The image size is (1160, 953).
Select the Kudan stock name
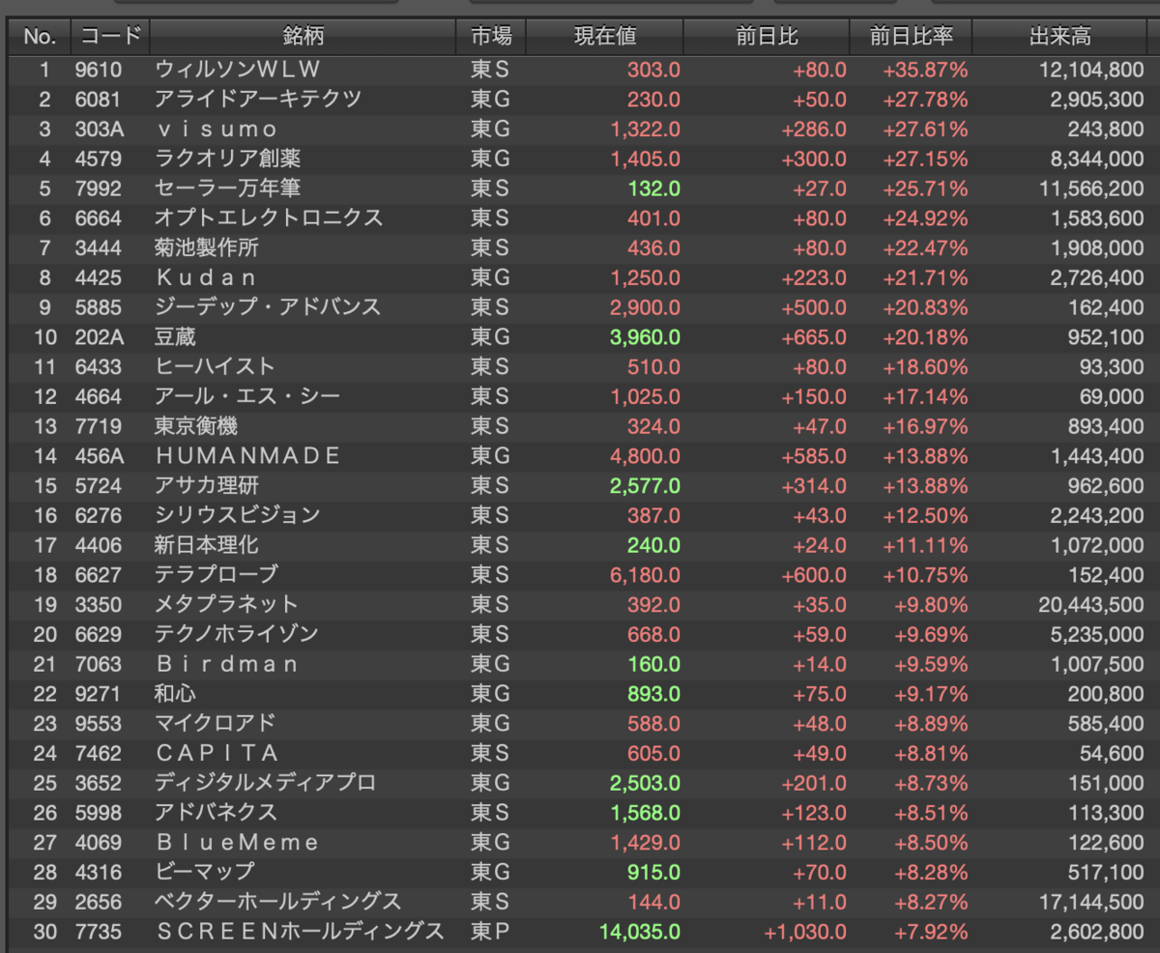205,278
